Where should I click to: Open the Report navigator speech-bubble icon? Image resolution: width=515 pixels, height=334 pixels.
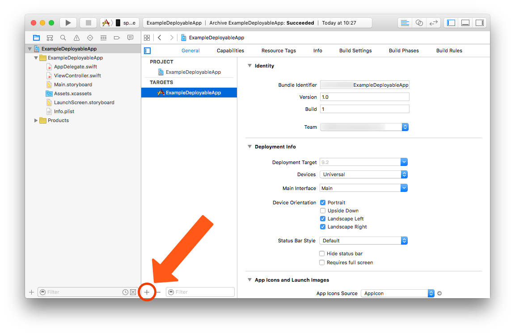click(x=131, y=38)
